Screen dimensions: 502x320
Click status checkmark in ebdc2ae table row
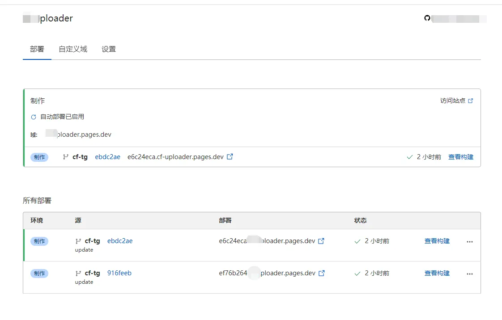pos(357,241)
